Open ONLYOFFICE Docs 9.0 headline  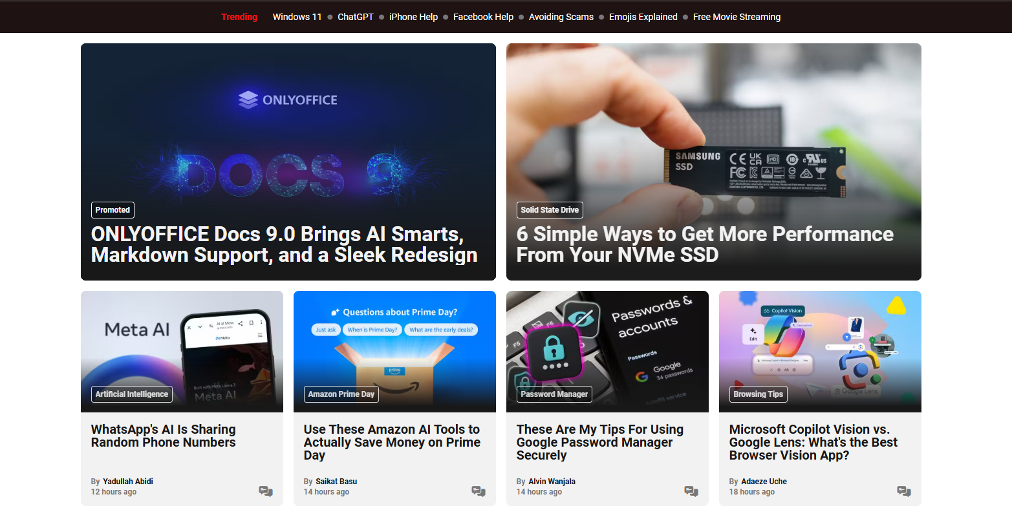point(285,244)
